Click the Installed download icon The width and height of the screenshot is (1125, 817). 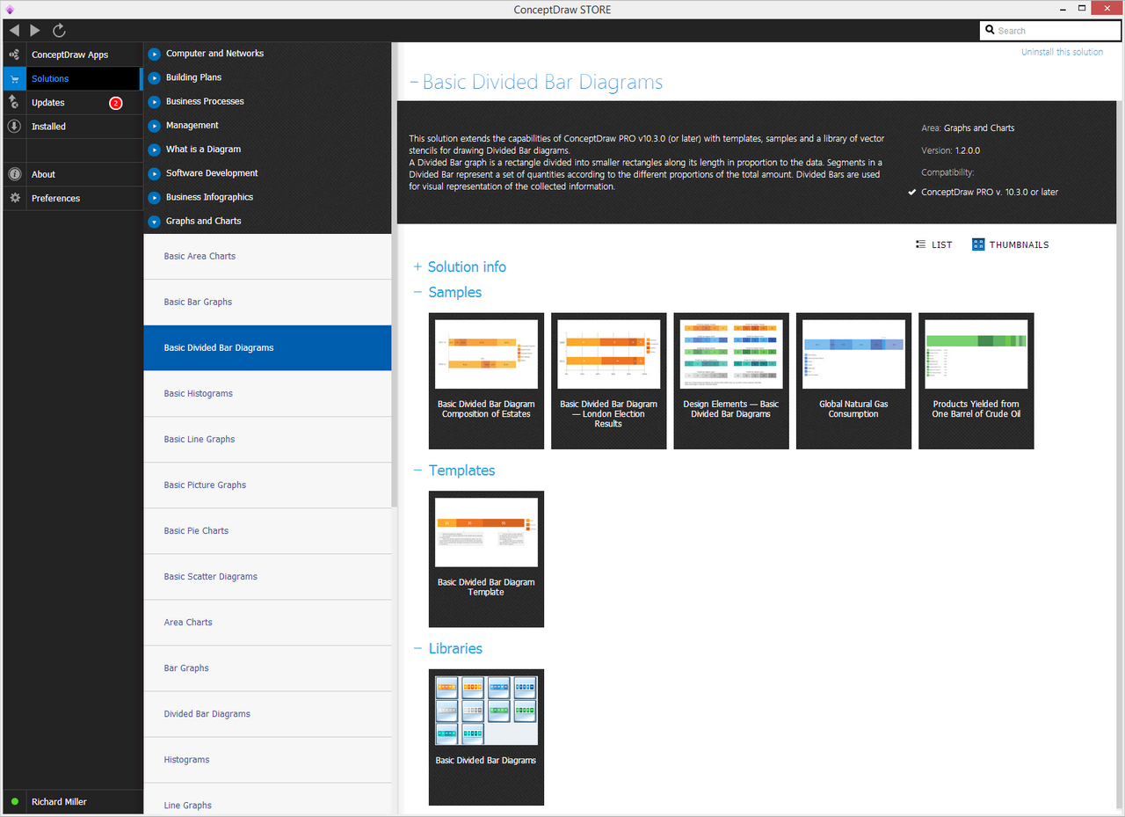[14, 127]
